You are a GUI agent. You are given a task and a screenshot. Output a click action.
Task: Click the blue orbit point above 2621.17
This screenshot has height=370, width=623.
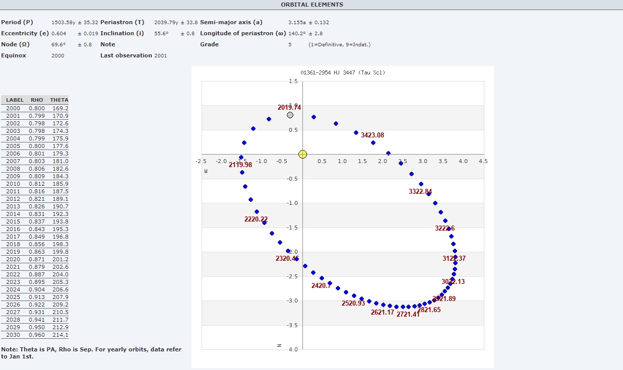pos(383,305)
